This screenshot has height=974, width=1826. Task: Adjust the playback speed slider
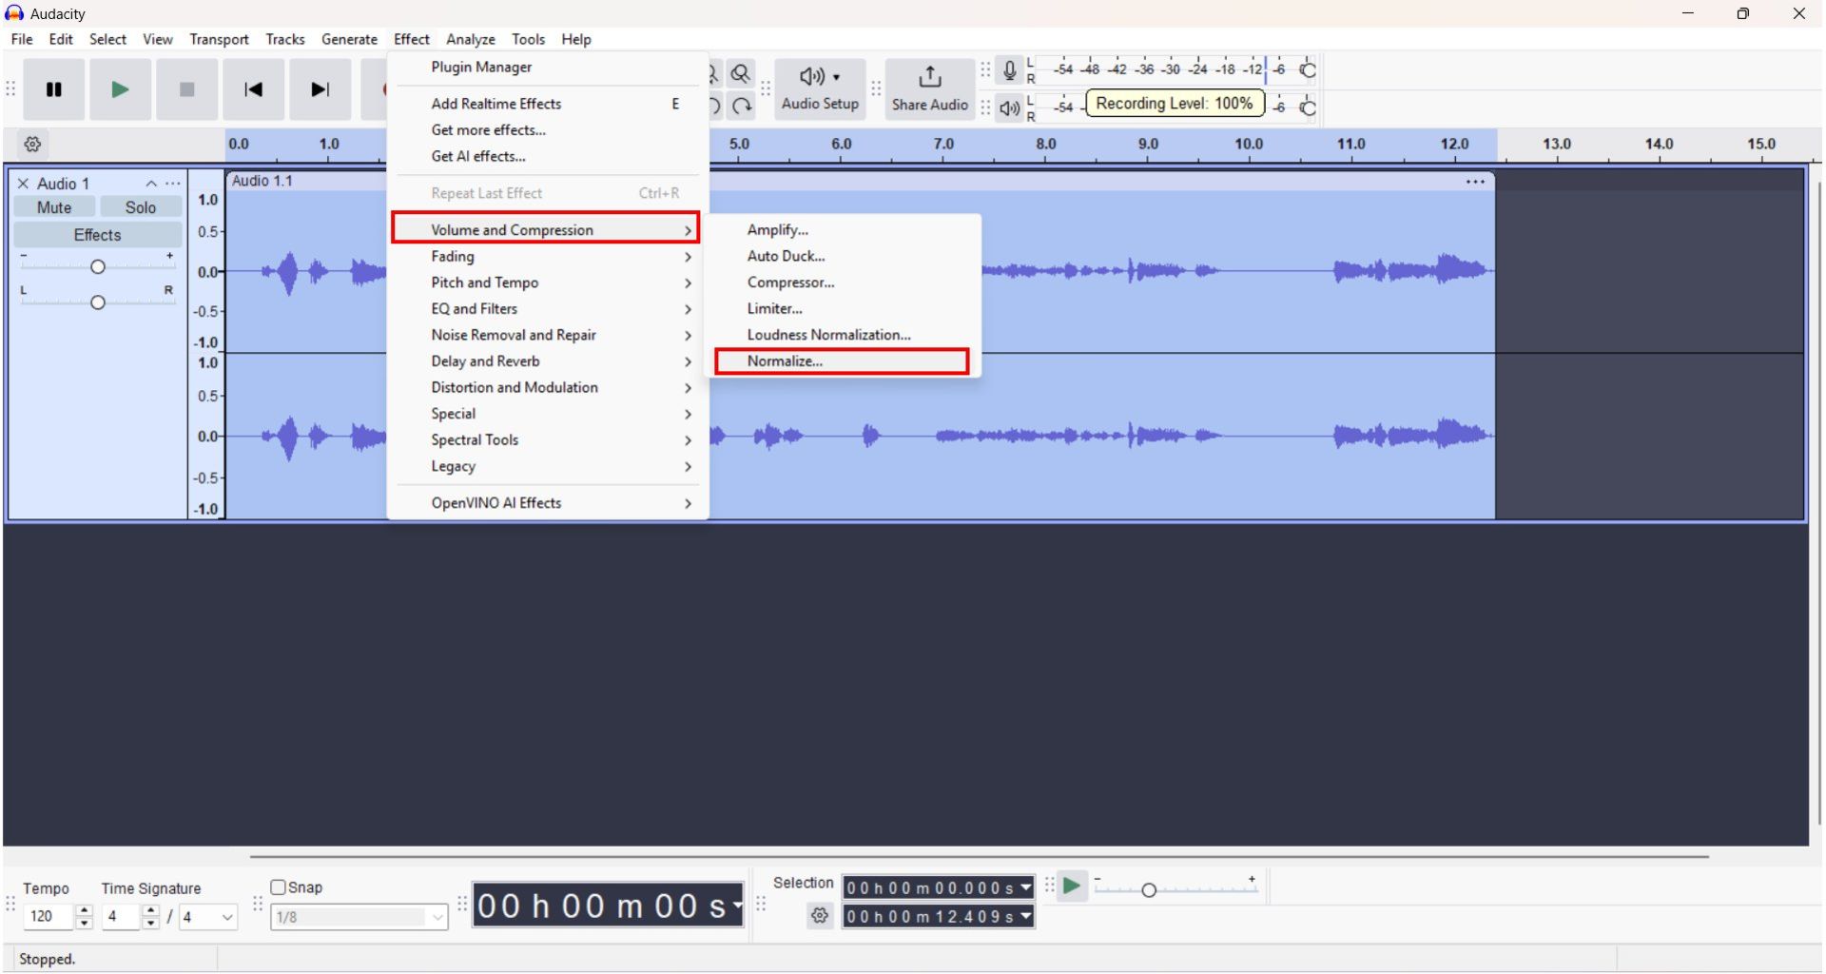(x=1151, y=888)
